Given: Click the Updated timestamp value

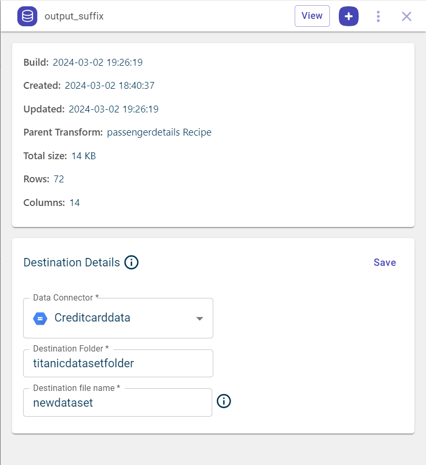Looking at the screenshot, I should 113,109.
